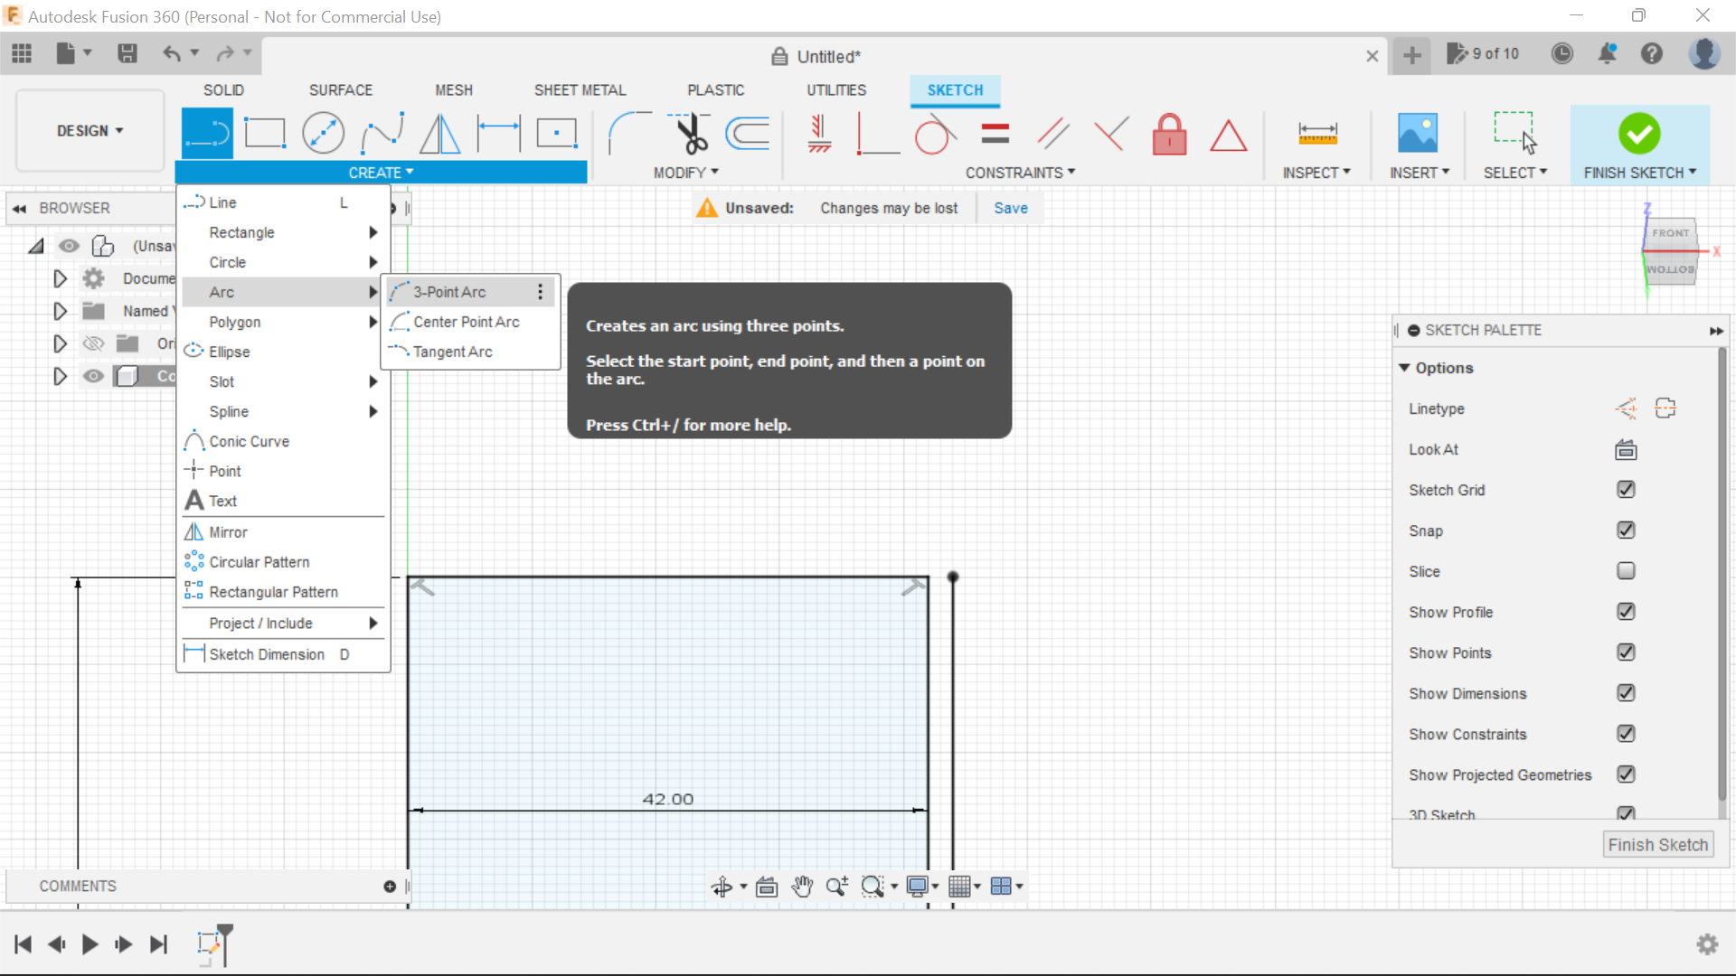Viewport: 1736px width, 976px height.
Task: Toggle the Snap checkbox
Action: [1626, 530]
